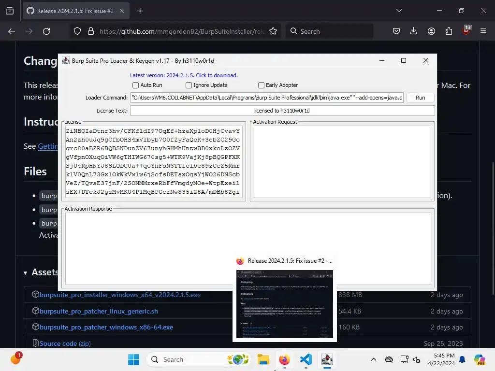Open a new browser tab
This screenshot has width=495, height=371.
[140, 11]
